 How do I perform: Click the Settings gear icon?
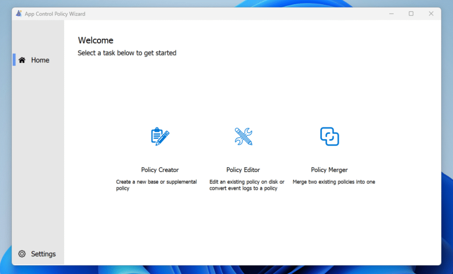[22, 254]
